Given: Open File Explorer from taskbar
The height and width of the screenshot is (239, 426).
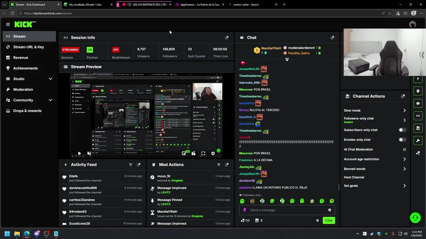Looking at the screenshot, I should (x=17, y=234).
